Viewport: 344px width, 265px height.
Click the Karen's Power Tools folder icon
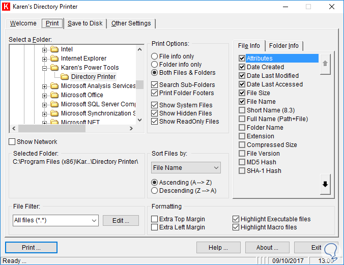(x=54, y=68)
